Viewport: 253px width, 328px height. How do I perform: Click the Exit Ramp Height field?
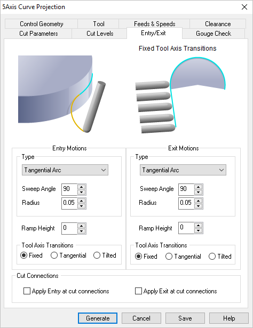click(x=186, y=228)
